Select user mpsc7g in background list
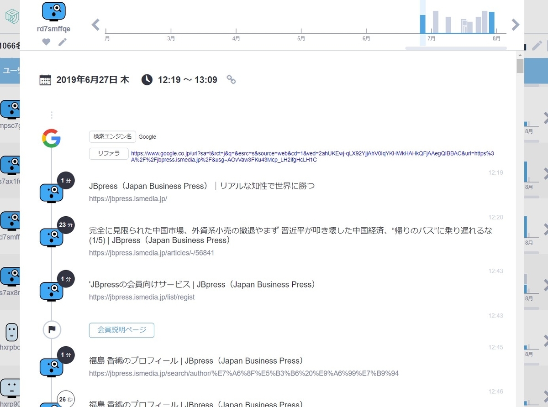This screenshot has height=407, width=548. pos(10,114)
